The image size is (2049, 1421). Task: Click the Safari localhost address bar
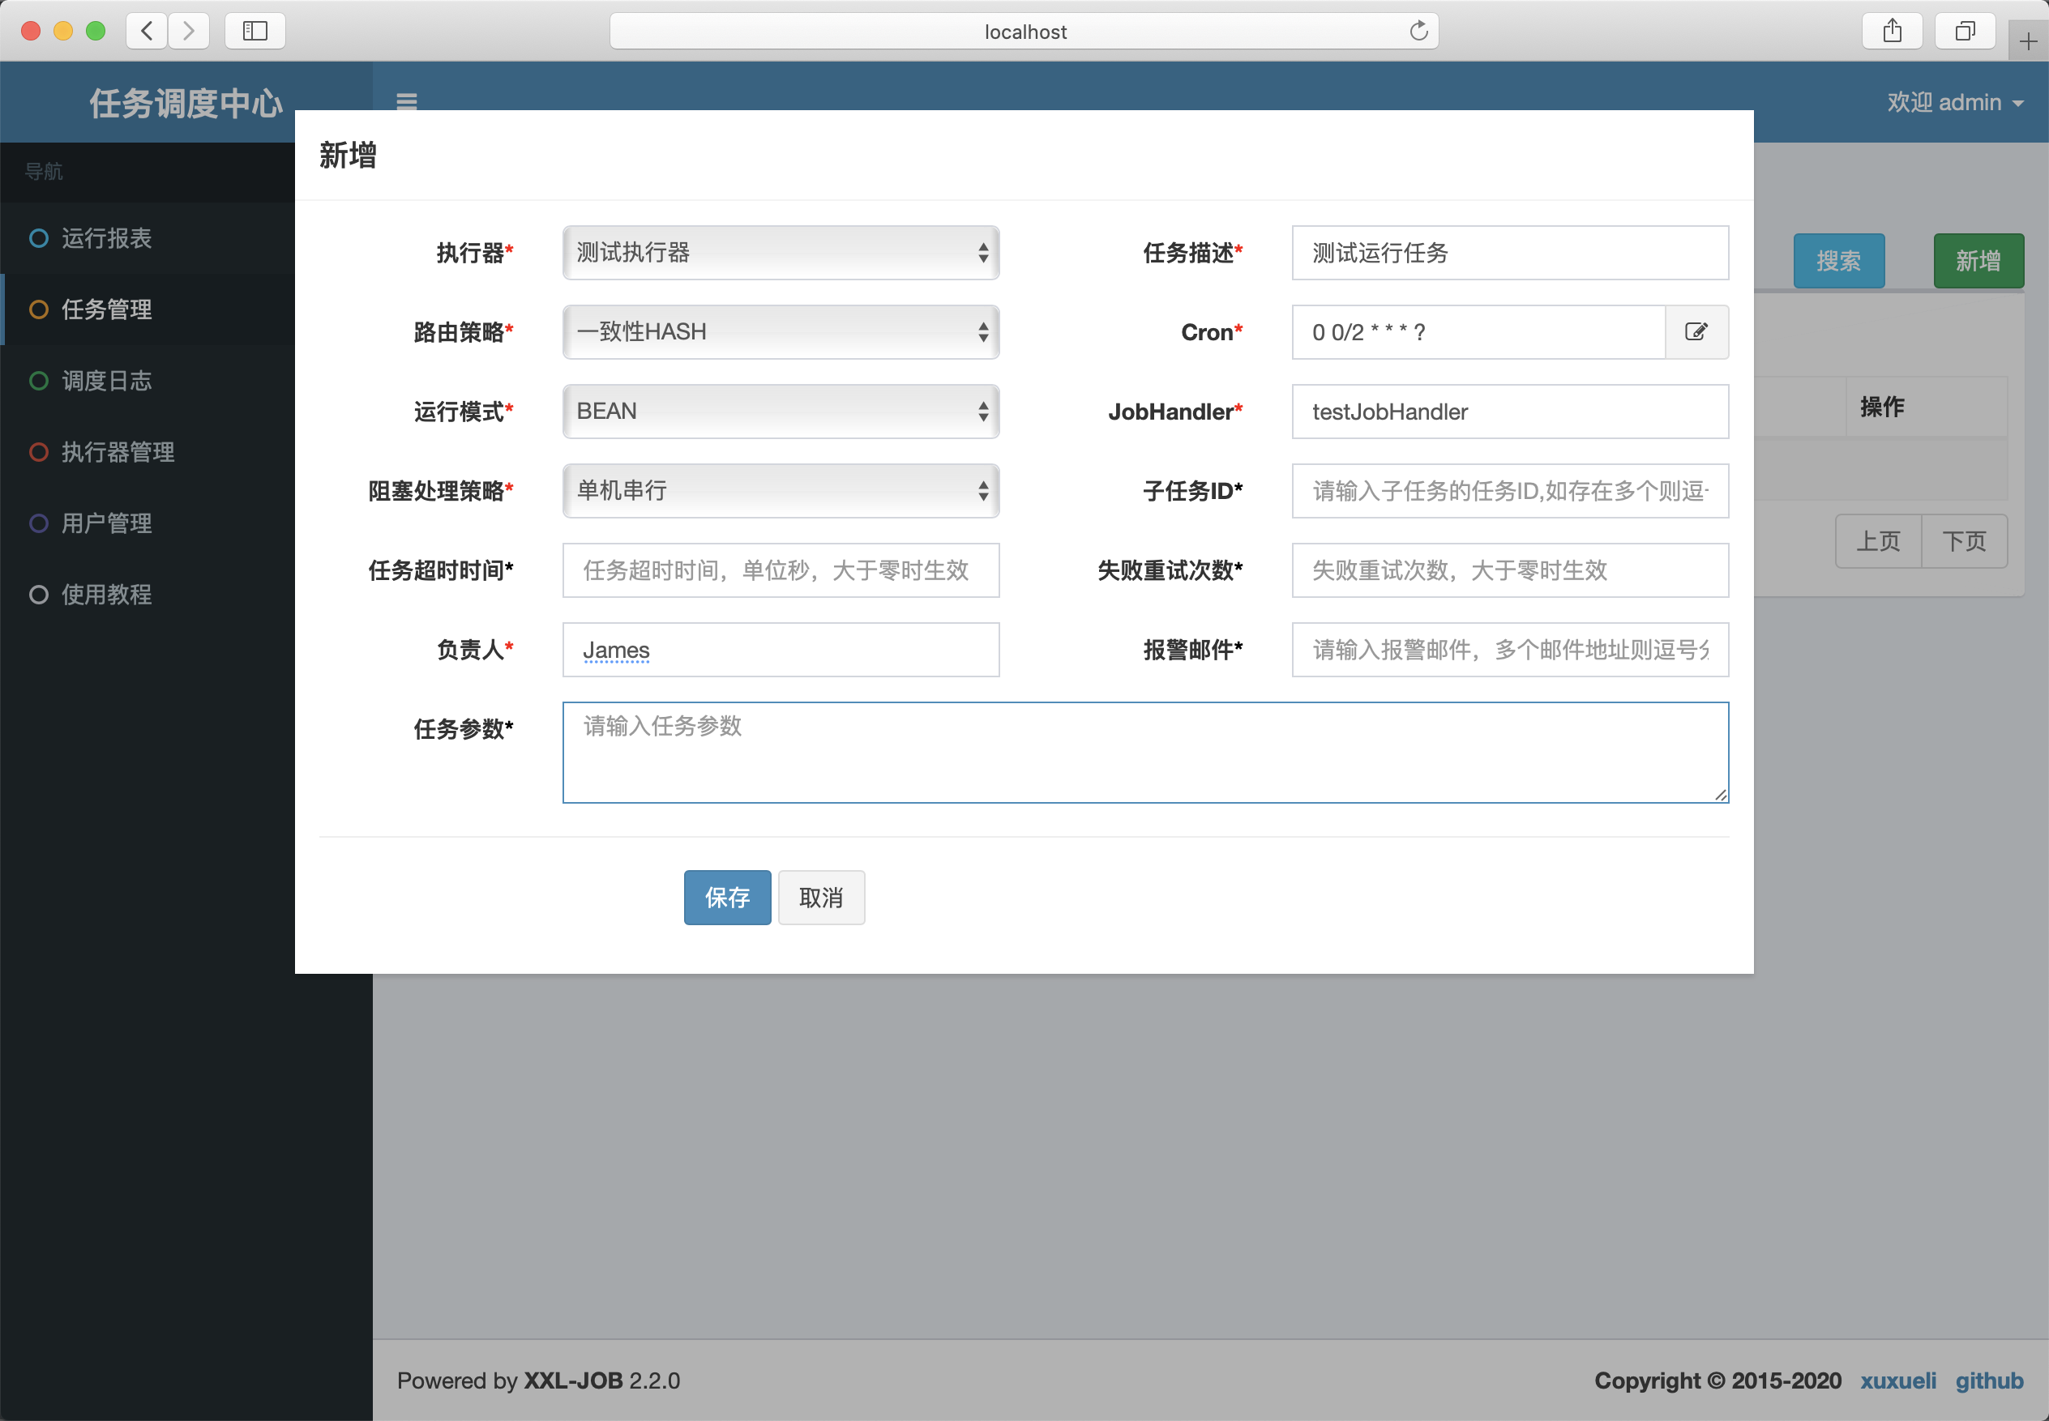(1024, 31)
